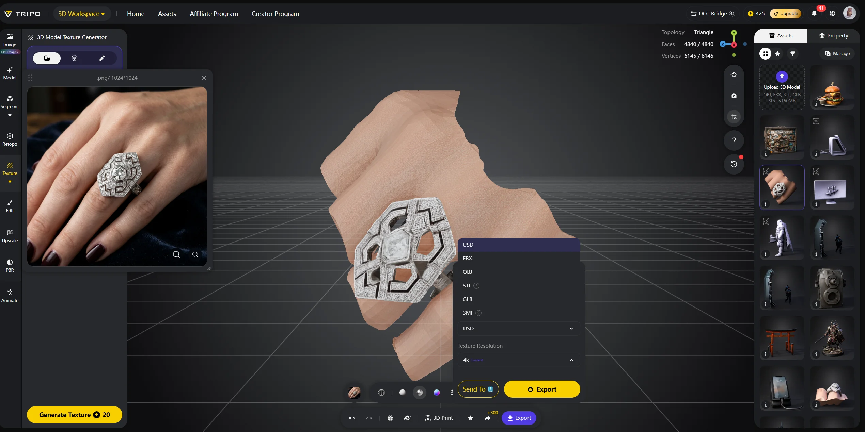Go to the Home menu item
Screen dimensions: 865x432
(136, 14)
